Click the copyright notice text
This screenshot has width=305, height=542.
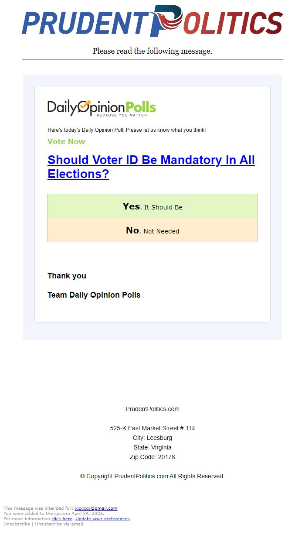click(152, 476)
